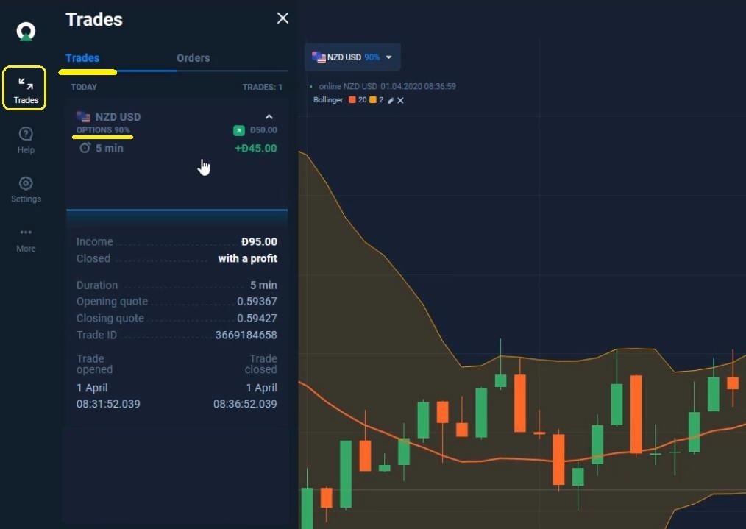
Task: Switch to the Orders tab
Action: 193,58
